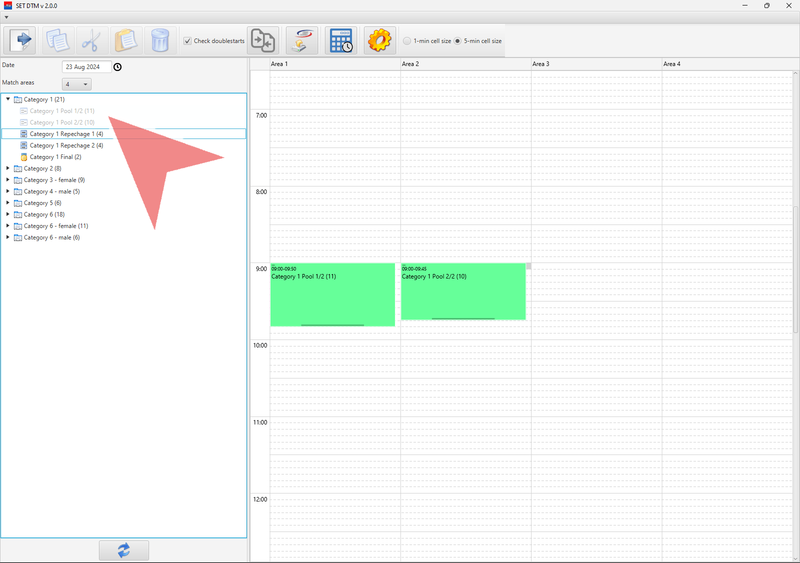800x563 pixels.
Task: Open the Match areas dropdown
Action: pos(76,84)
